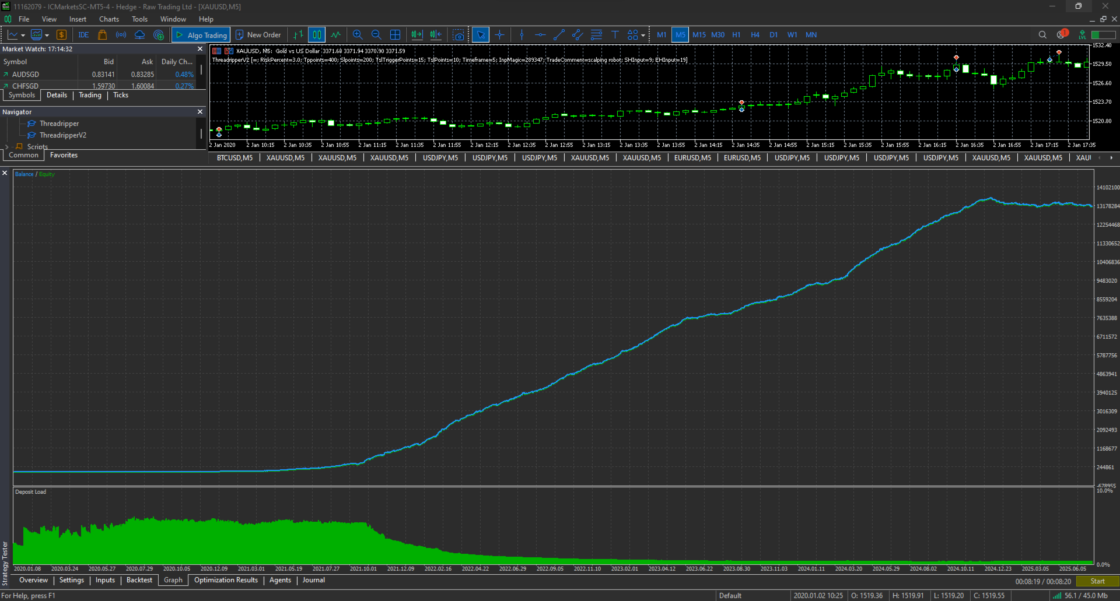
Task: Select ThreadripperV2 in Navigator
Action: [x=63, y=135]
